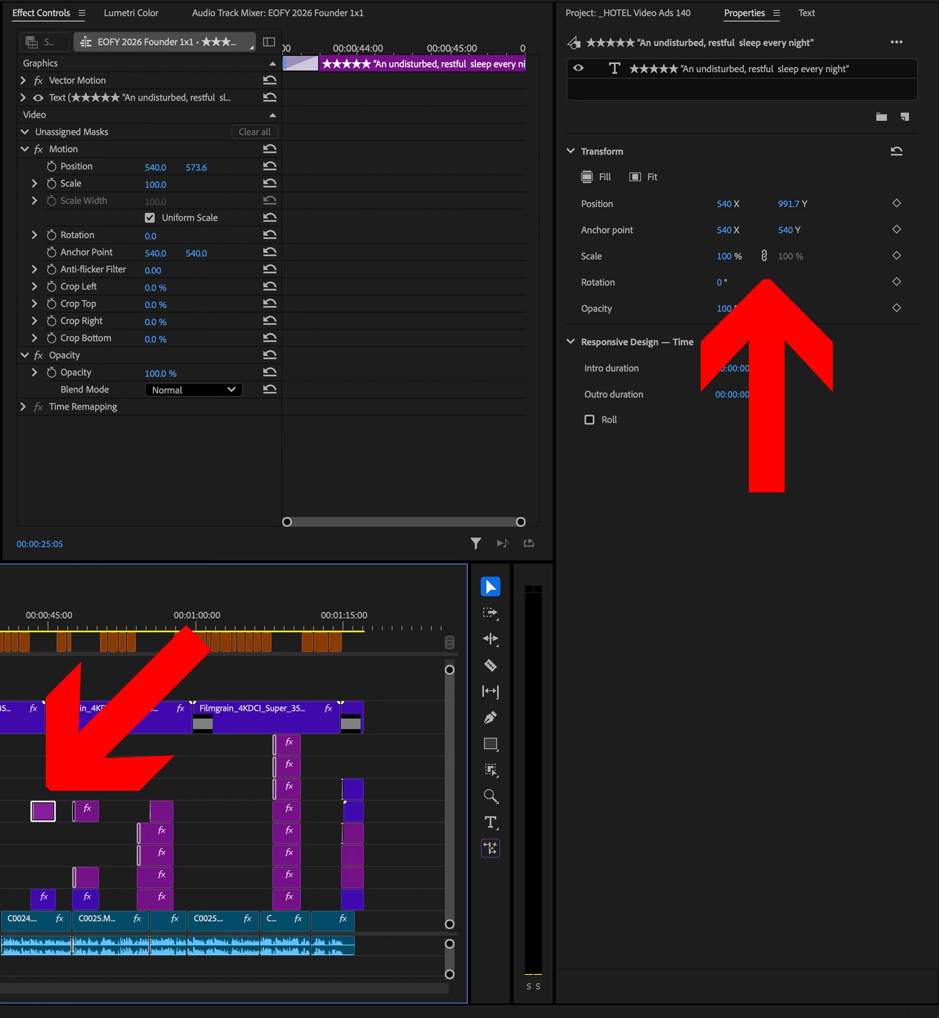Click the source clip selector button

(45, 42)
